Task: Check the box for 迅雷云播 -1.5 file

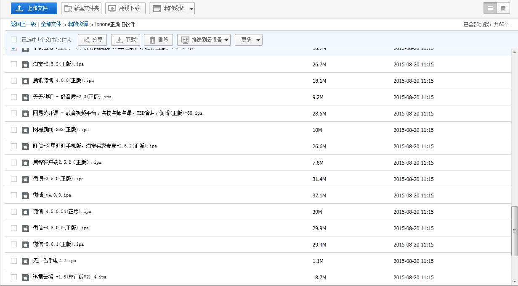Action: pyautogui.click(x=14, y=277)
